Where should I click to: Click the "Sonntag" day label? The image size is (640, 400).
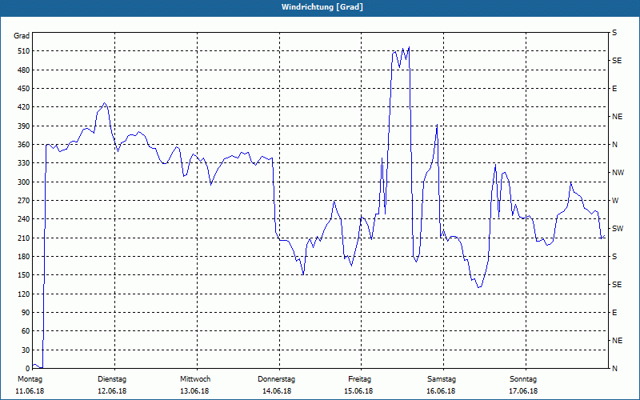pyautogui.click(x=523, y=379)
